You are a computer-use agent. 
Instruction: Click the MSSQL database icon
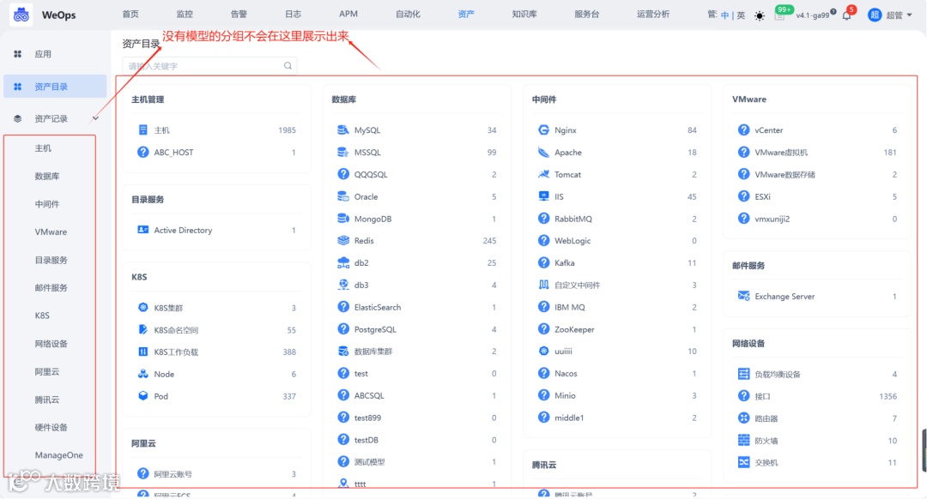[x=342, y=153]
